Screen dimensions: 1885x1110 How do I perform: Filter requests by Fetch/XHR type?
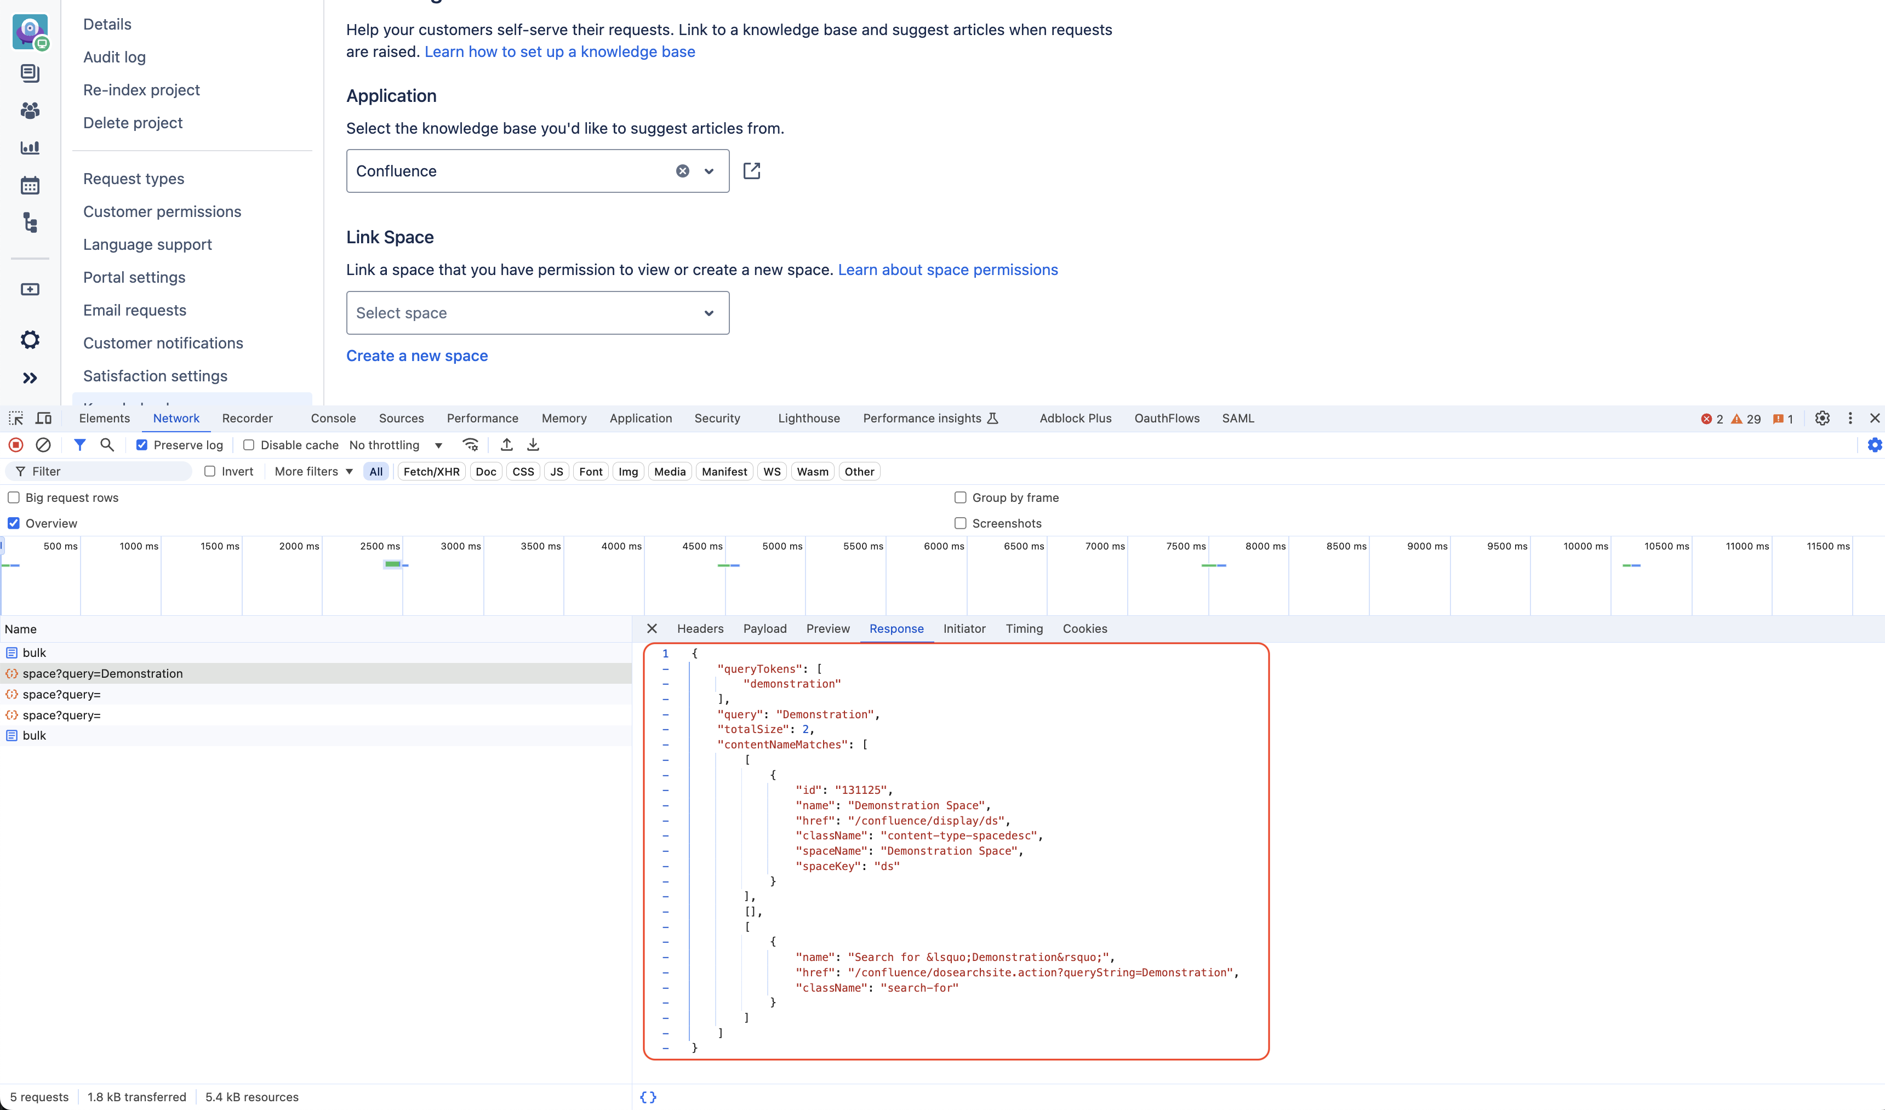tap(431, 471)
